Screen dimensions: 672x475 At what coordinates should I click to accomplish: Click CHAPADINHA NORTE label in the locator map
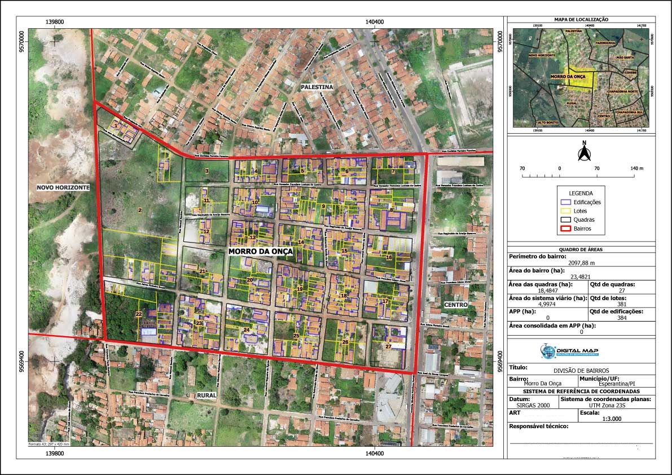[622, 91]
